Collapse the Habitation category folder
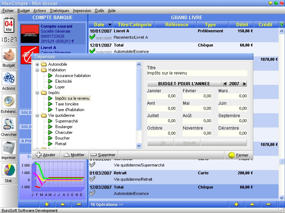This screenshot has height=213, width=285. click(37, 70)
